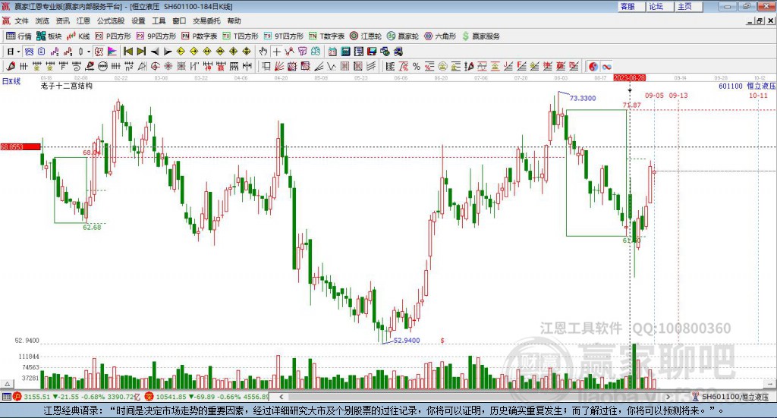
Task: Open 赢家服务 with the dollar icon
Action: pyautogui.click(x=481, y=36)
